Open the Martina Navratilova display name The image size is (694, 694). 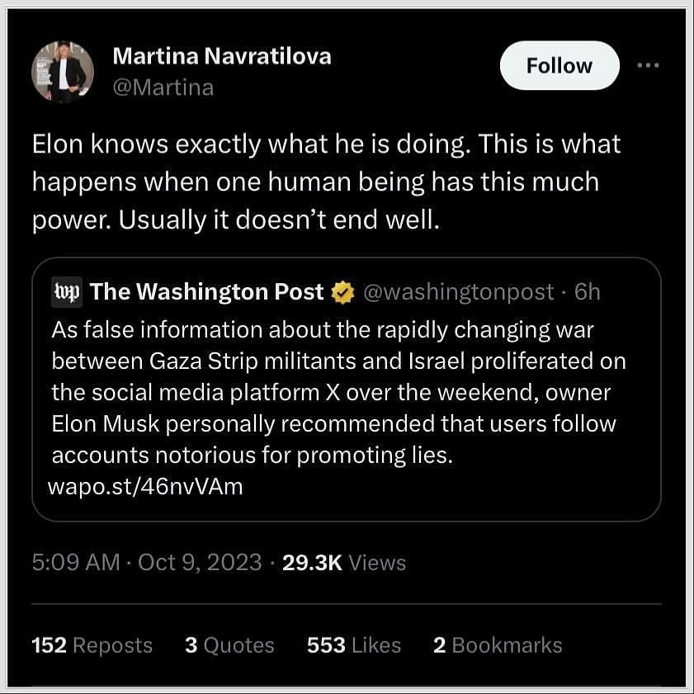click(x=221, y=56)
